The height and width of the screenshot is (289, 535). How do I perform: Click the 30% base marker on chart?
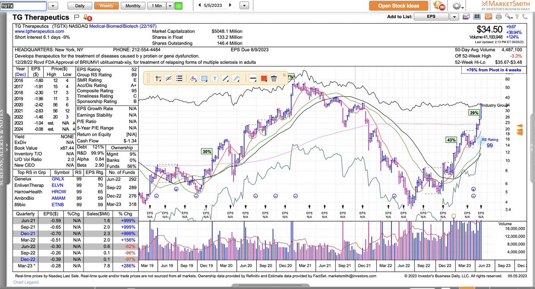click(x=206, y=152)
